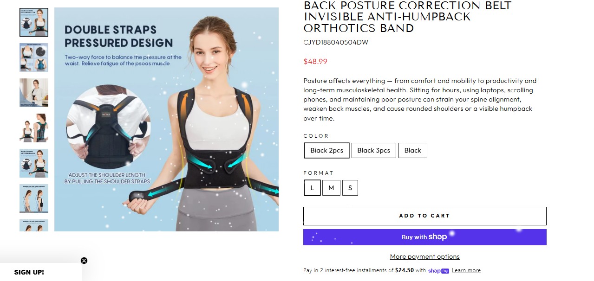Select the fifth double straps thumbnail
The height and width of the screenshot is (281, 594).
click(x=34, y=163)
